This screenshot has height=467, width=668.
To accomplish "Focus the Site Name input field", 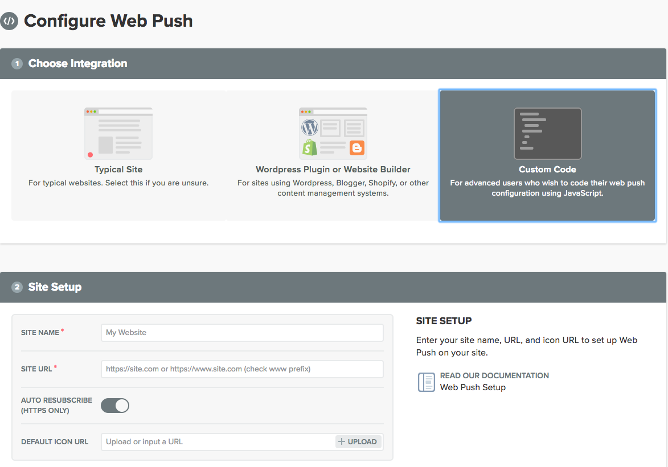I will [x=242, y=333].
